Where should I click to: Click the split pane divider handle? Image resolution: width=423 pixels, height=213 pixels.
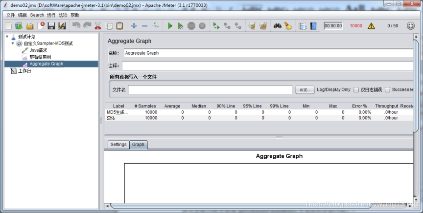coord(279,137)
